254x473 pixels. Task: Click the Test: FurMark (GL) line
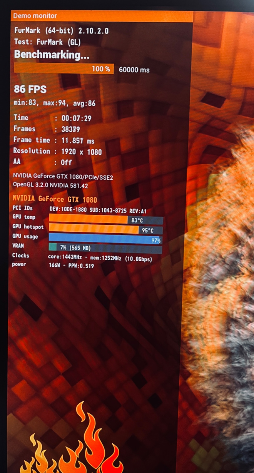pyautogui.click(x=47, y=42)
